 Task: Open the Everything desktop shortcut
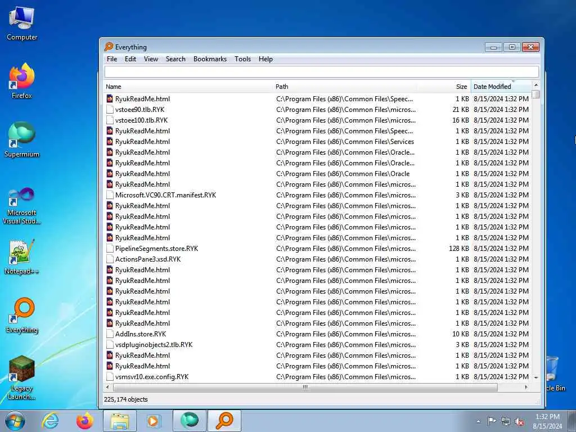click(22, 315)
